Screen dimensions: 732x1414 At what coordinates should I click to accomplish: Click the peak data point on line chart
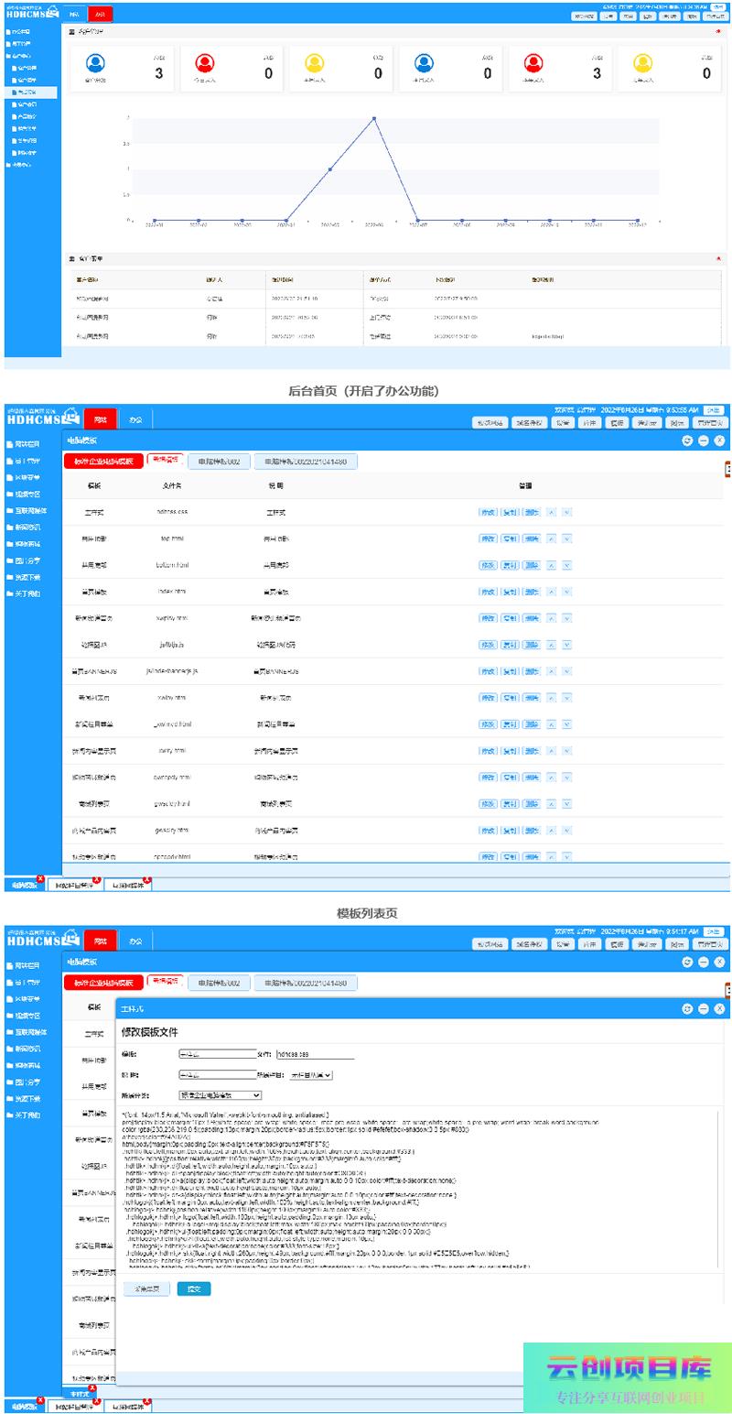(374, 118)
